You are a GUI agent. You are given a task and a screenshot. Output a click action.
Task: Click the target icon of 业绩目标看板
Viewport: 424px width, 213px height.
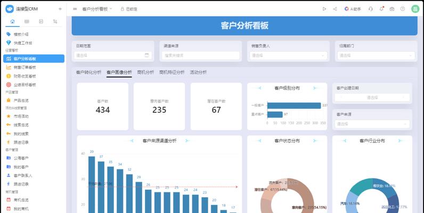(x=9, y=85)
